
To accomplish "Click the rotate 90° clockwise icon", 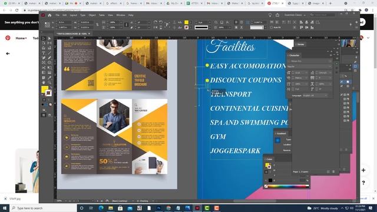I will pos(156,22).
